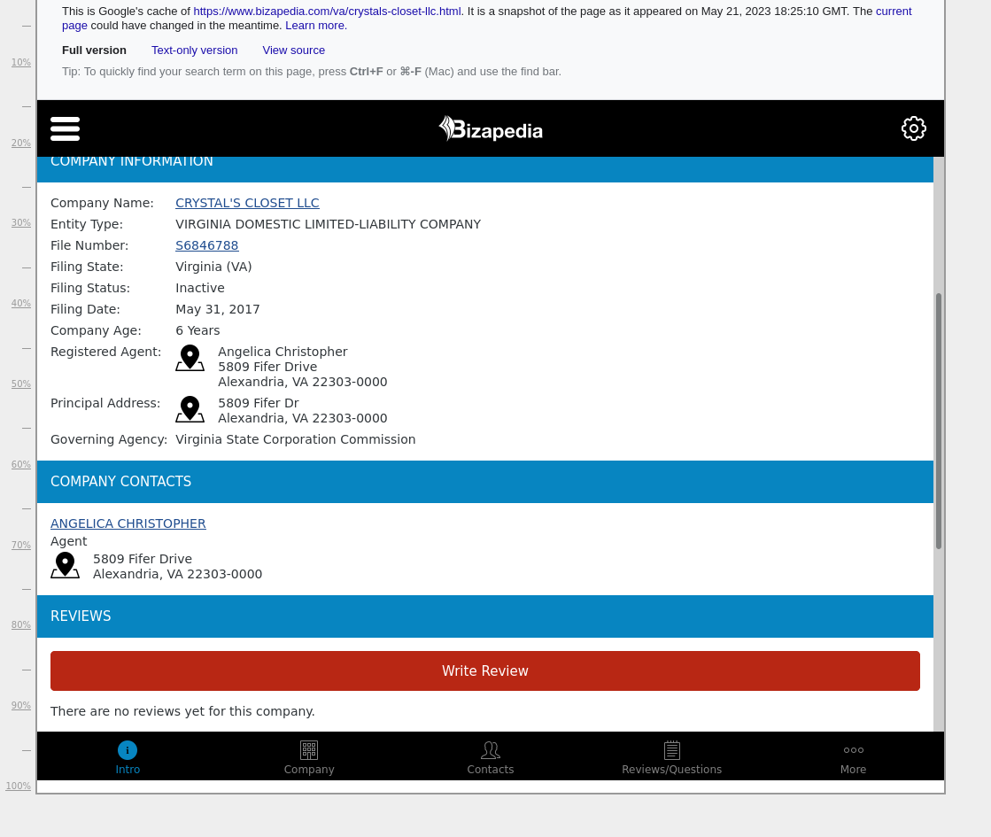The image size is (991, 837).
Task: Open file number S6846788 link
Action: (206, 245)
